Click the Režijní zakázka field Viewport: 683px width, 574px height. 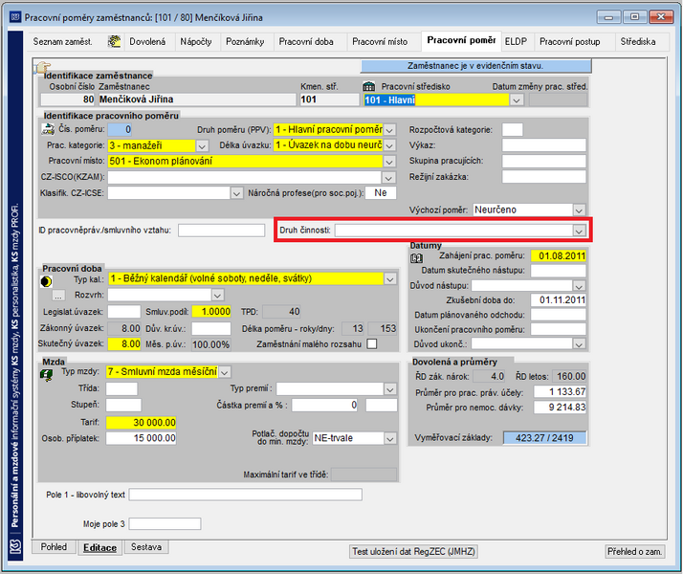544,177
